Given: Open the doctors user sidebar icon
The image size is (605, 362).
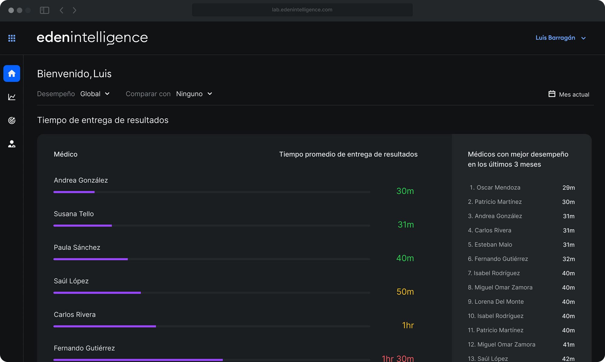Looking at the screenshot, I should (12, 144).
